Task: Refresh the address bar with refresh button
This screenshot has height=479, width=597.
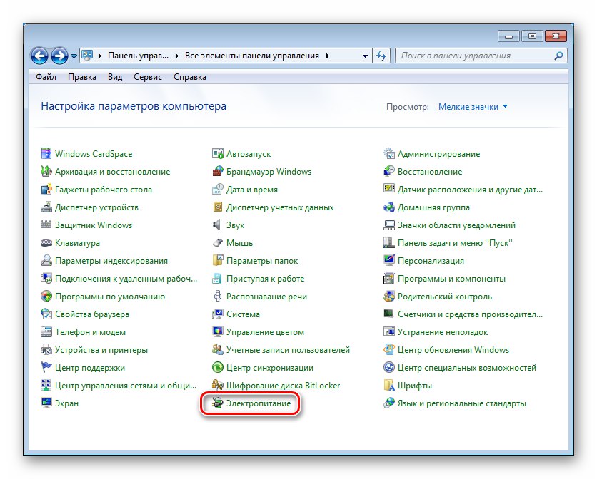Action: coord(381,56)
